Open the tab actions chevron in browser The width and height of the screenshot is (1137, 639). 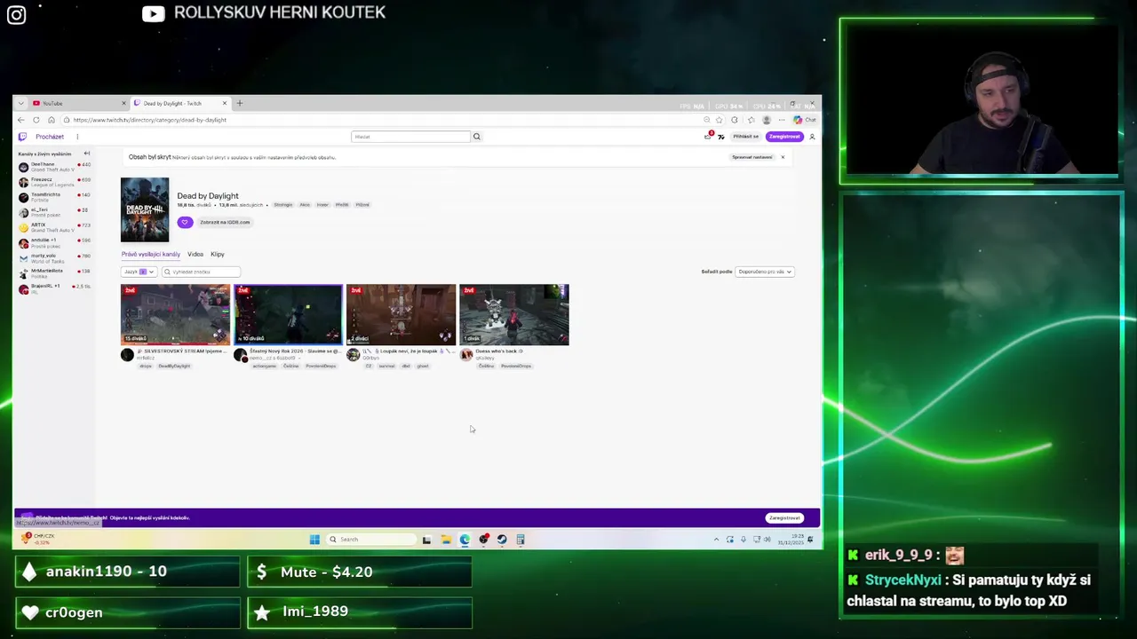point(21,103)
